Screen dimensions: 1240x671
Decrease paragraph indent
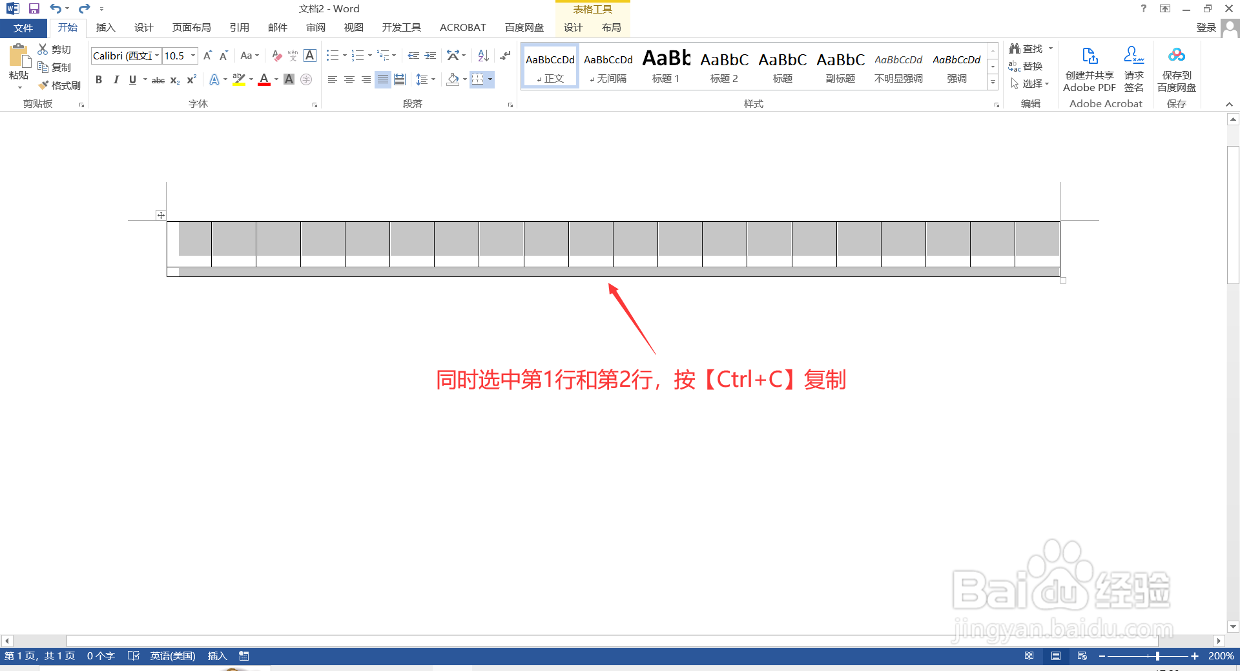(413, 56)
